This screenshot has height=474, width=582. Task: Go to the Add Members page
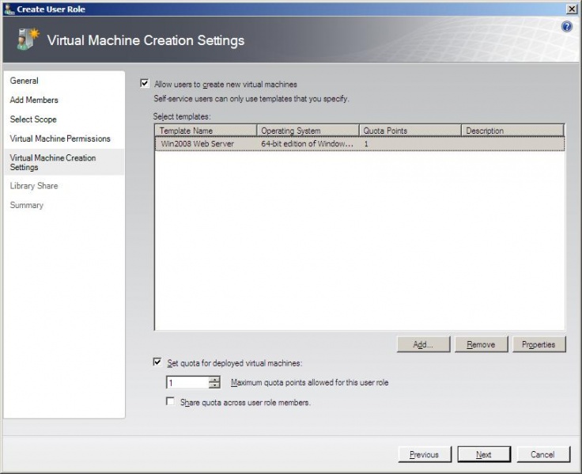[34, 100]
